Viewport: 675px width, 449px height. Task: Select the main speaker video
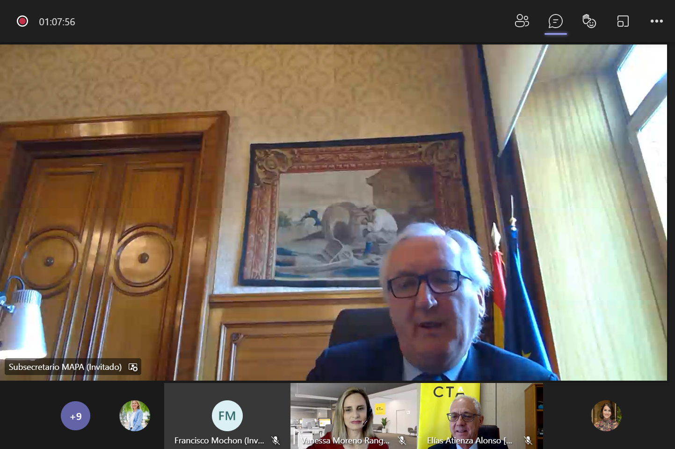(x=334, y=213)
